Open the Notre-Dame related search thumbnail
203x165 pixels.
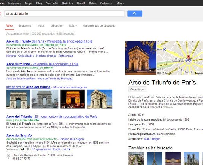click(x=192, y=159)
